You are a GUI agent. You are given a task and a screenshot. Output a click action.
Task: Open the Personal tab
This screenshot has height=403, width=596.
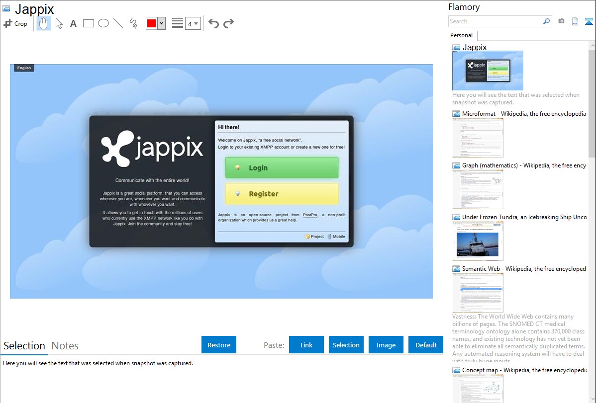(461, 35)
